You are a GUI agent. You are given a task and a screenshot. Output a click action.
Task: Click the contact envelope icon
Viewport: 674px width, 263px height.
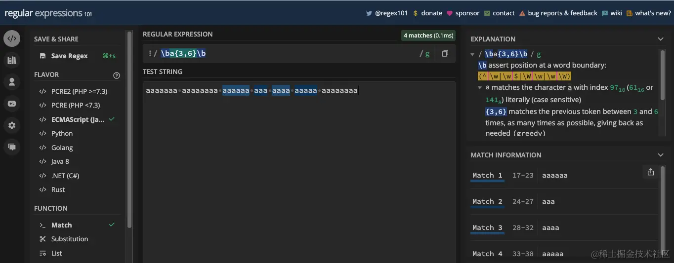(x=487, y=13)
